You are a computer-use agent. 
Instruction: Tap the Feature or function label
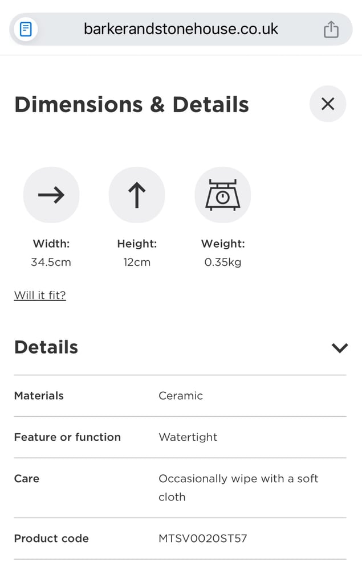pyautogui.click(x=67, y=437)
